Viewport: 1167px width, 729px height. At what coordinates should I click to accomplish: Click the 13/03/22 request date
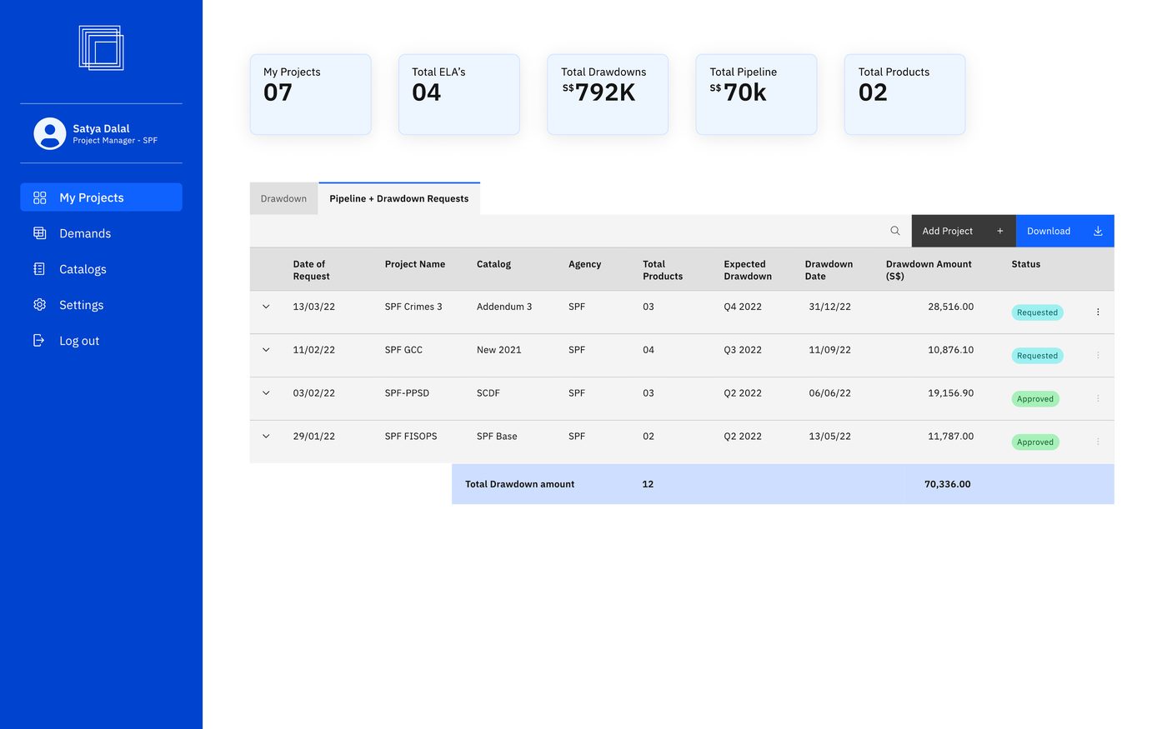[x=313, y=307]
